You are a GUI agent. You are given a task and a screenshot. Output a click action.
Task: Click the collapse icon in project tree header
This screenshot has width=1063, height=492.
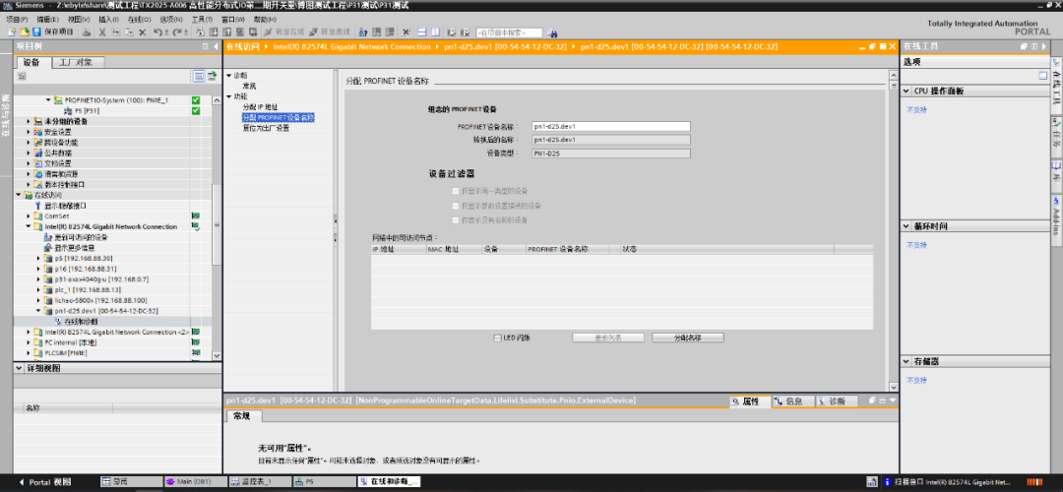(x=216, y=46)
